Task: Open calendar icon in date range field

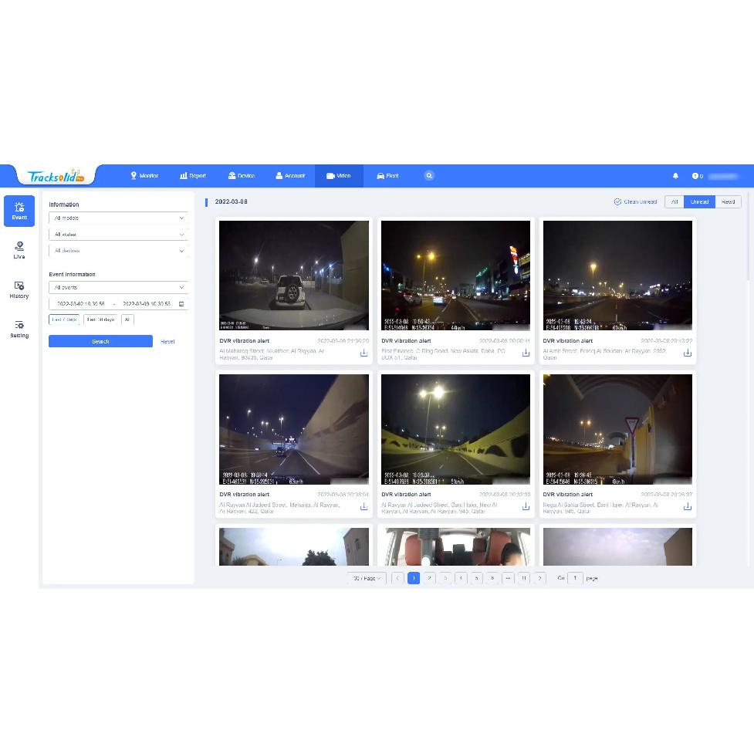Action: click(x=181, y=304)
